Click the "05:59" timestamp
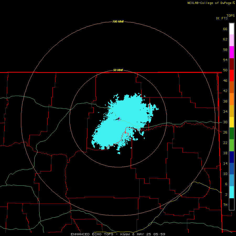The height and width of the screenshot is (236, 236). tap(159, 234)
